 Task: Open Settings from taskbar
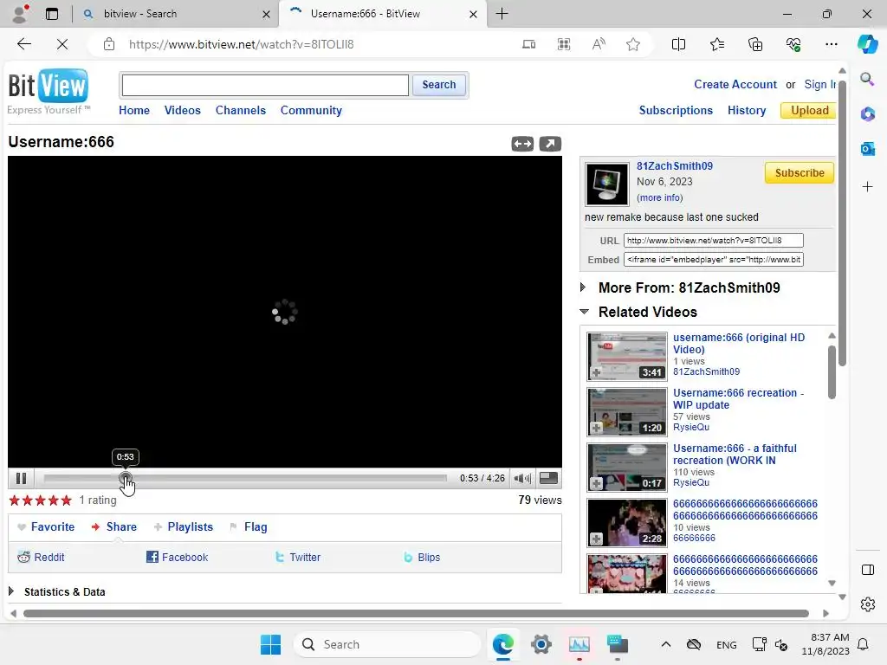[x=541, y=644]
